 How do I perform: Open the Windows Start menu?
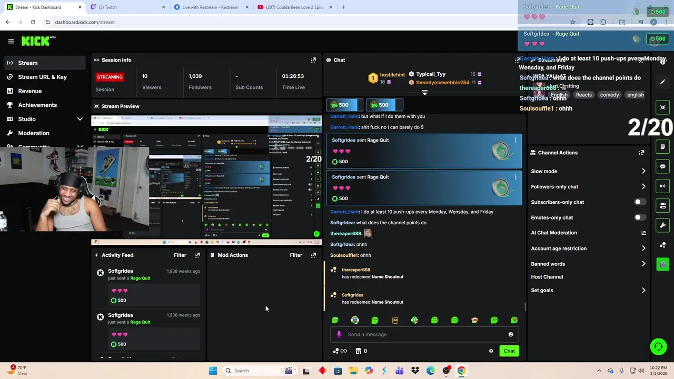[213, 371]
